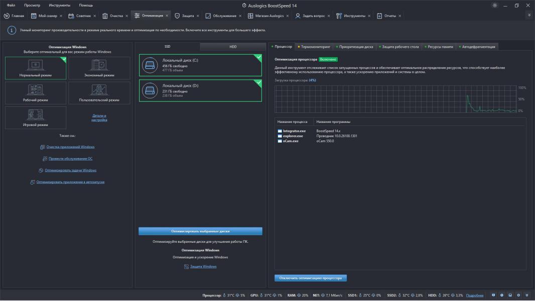This screenshot has height=301, width=535.
Task: Choose the Economy mode tile
Action: coord(99,68)
